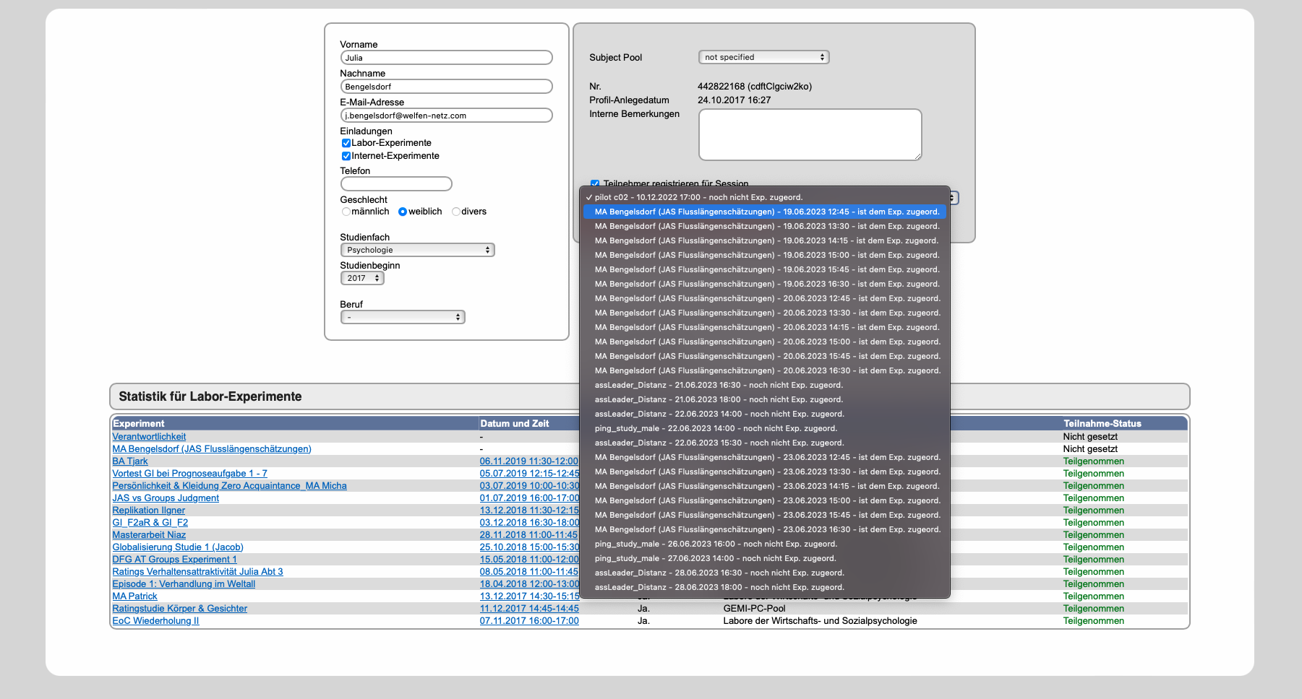Focus the E-Mail-Adresse input field

(x=446, y=116)
